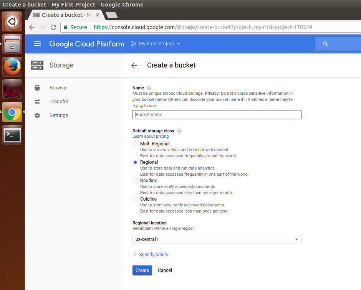Click inside the Bucket name field
This screenshot has width=361, height=290.
click(217, 115)
